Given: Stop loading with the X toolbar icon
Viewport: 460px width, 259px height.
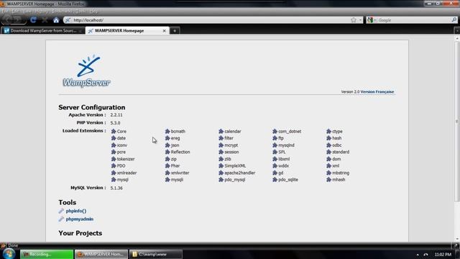Looking at the screenshot, I should click(45, 20).
